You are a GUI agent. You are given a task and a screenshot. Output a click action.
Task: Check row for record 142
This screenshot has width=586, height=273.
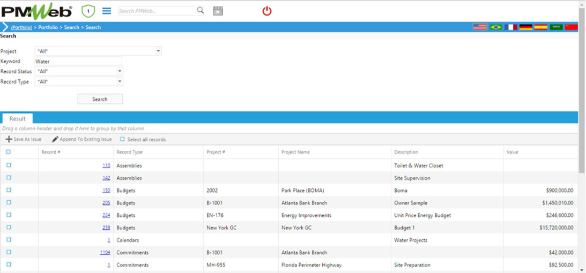(x=9, y=178)
